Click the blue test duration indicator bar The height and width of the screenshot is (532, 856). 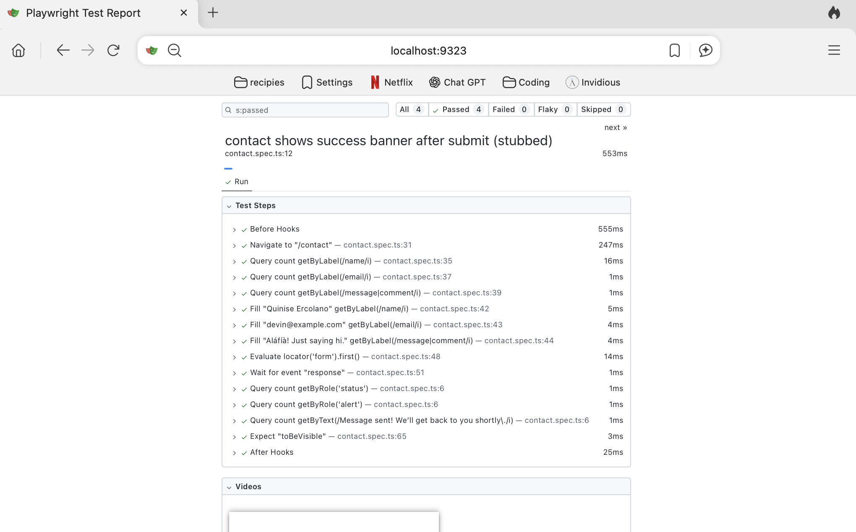229,168
